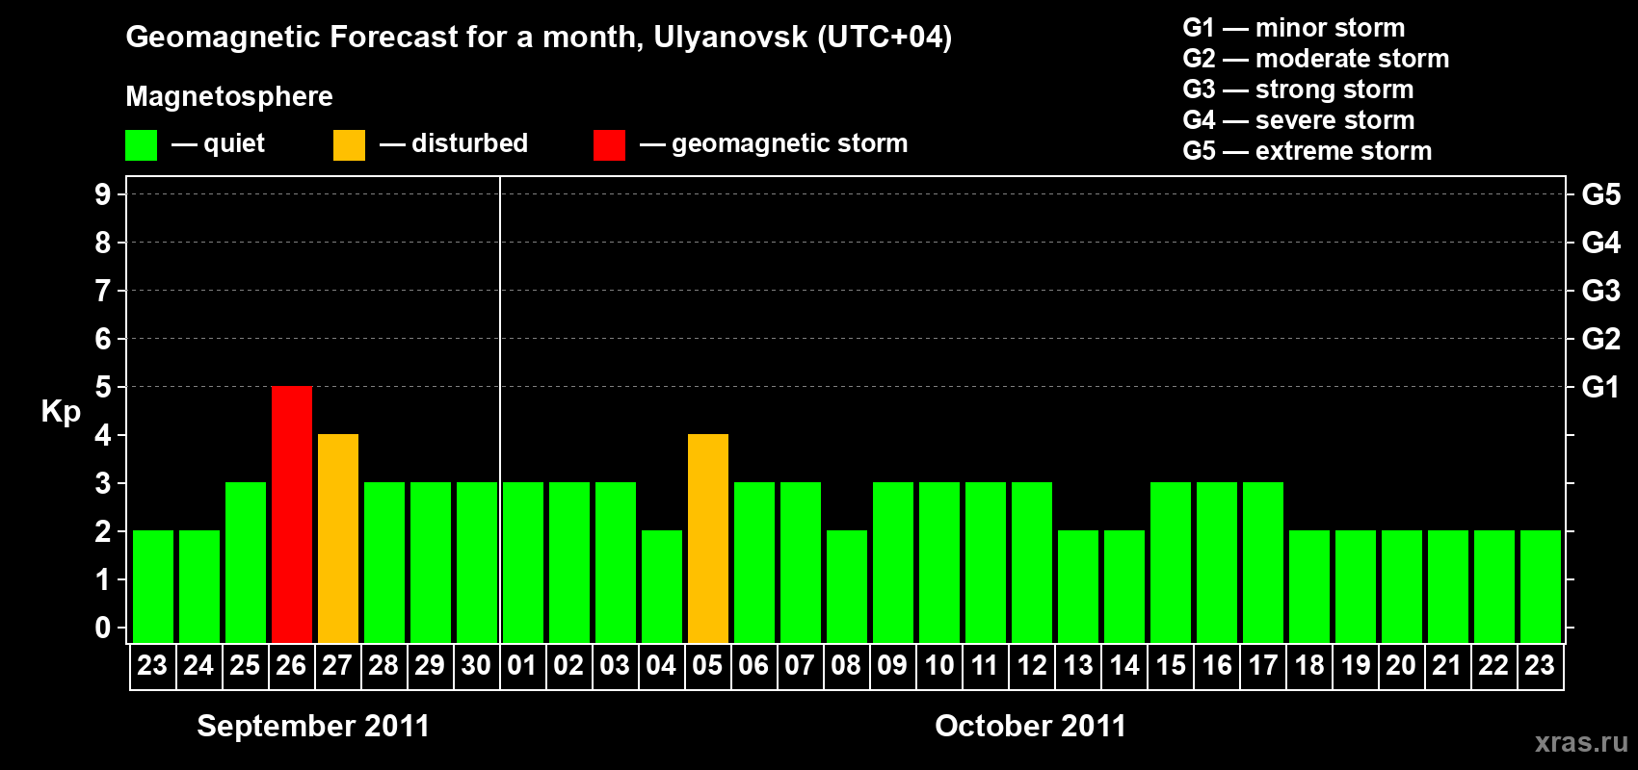Screen dimensions: 1638x770
Task: Click the date label 26 on the axis
Action: coord(291,666)
